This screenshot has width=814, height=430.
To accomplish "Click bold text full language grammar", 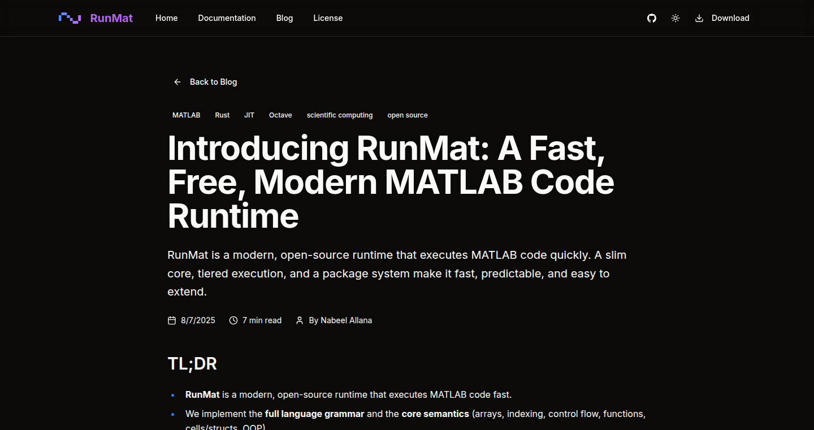I will pos(315,414).
